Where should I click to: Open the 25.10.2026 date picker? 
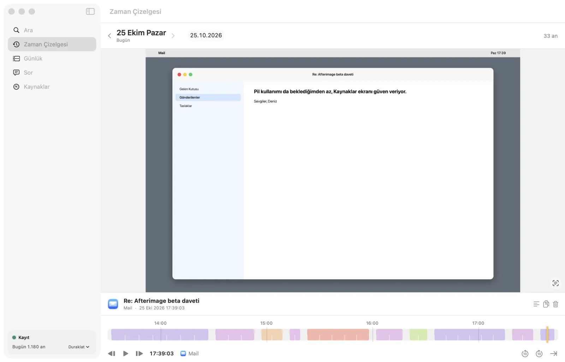click(x=206, y=35)
